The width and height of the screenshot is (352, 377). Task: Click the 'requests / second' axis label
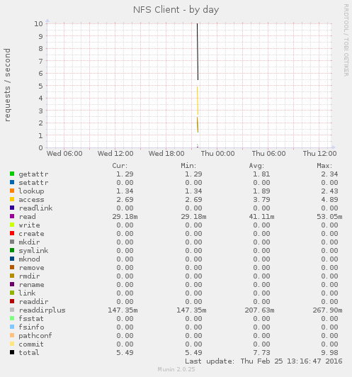(x=8, y=85)
